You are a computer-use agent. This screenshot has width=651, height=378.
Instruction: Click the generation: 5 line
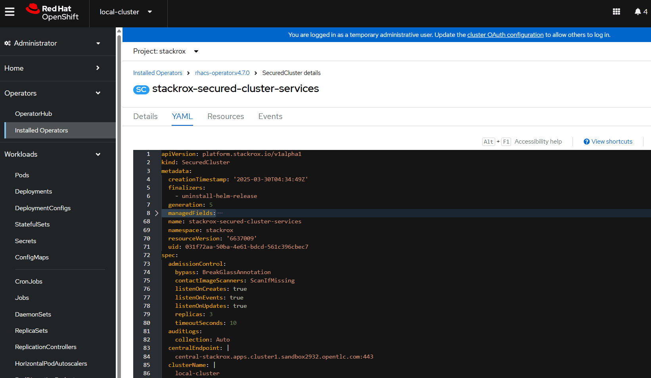(190, 205)
